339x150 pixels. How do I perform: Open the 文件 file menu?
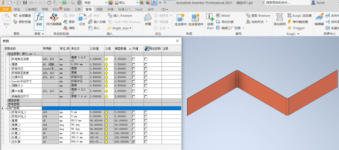(x=6, y=9)
